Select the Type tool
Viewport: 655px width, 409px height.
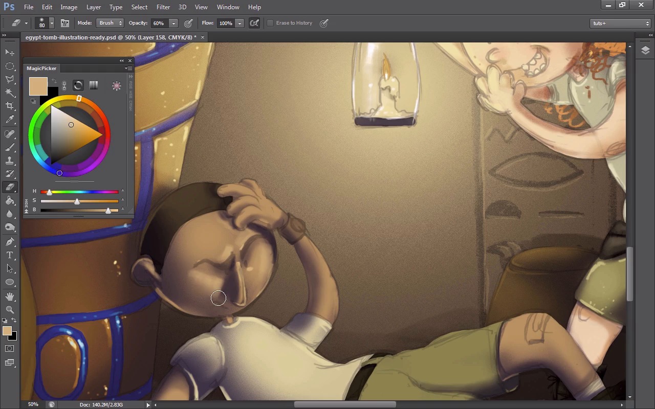click(10, 255)
